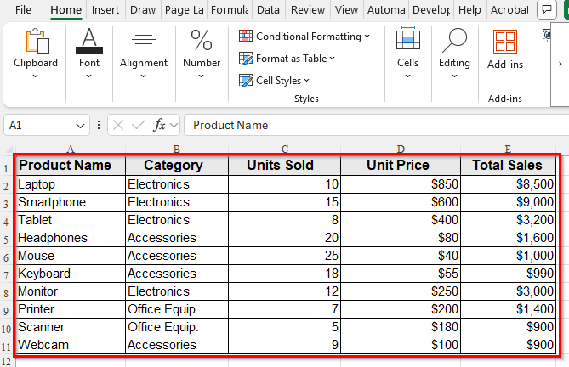Select the $55 unit price cell
The width and height of the screenshot is (569, 367).
click(401, 274)
